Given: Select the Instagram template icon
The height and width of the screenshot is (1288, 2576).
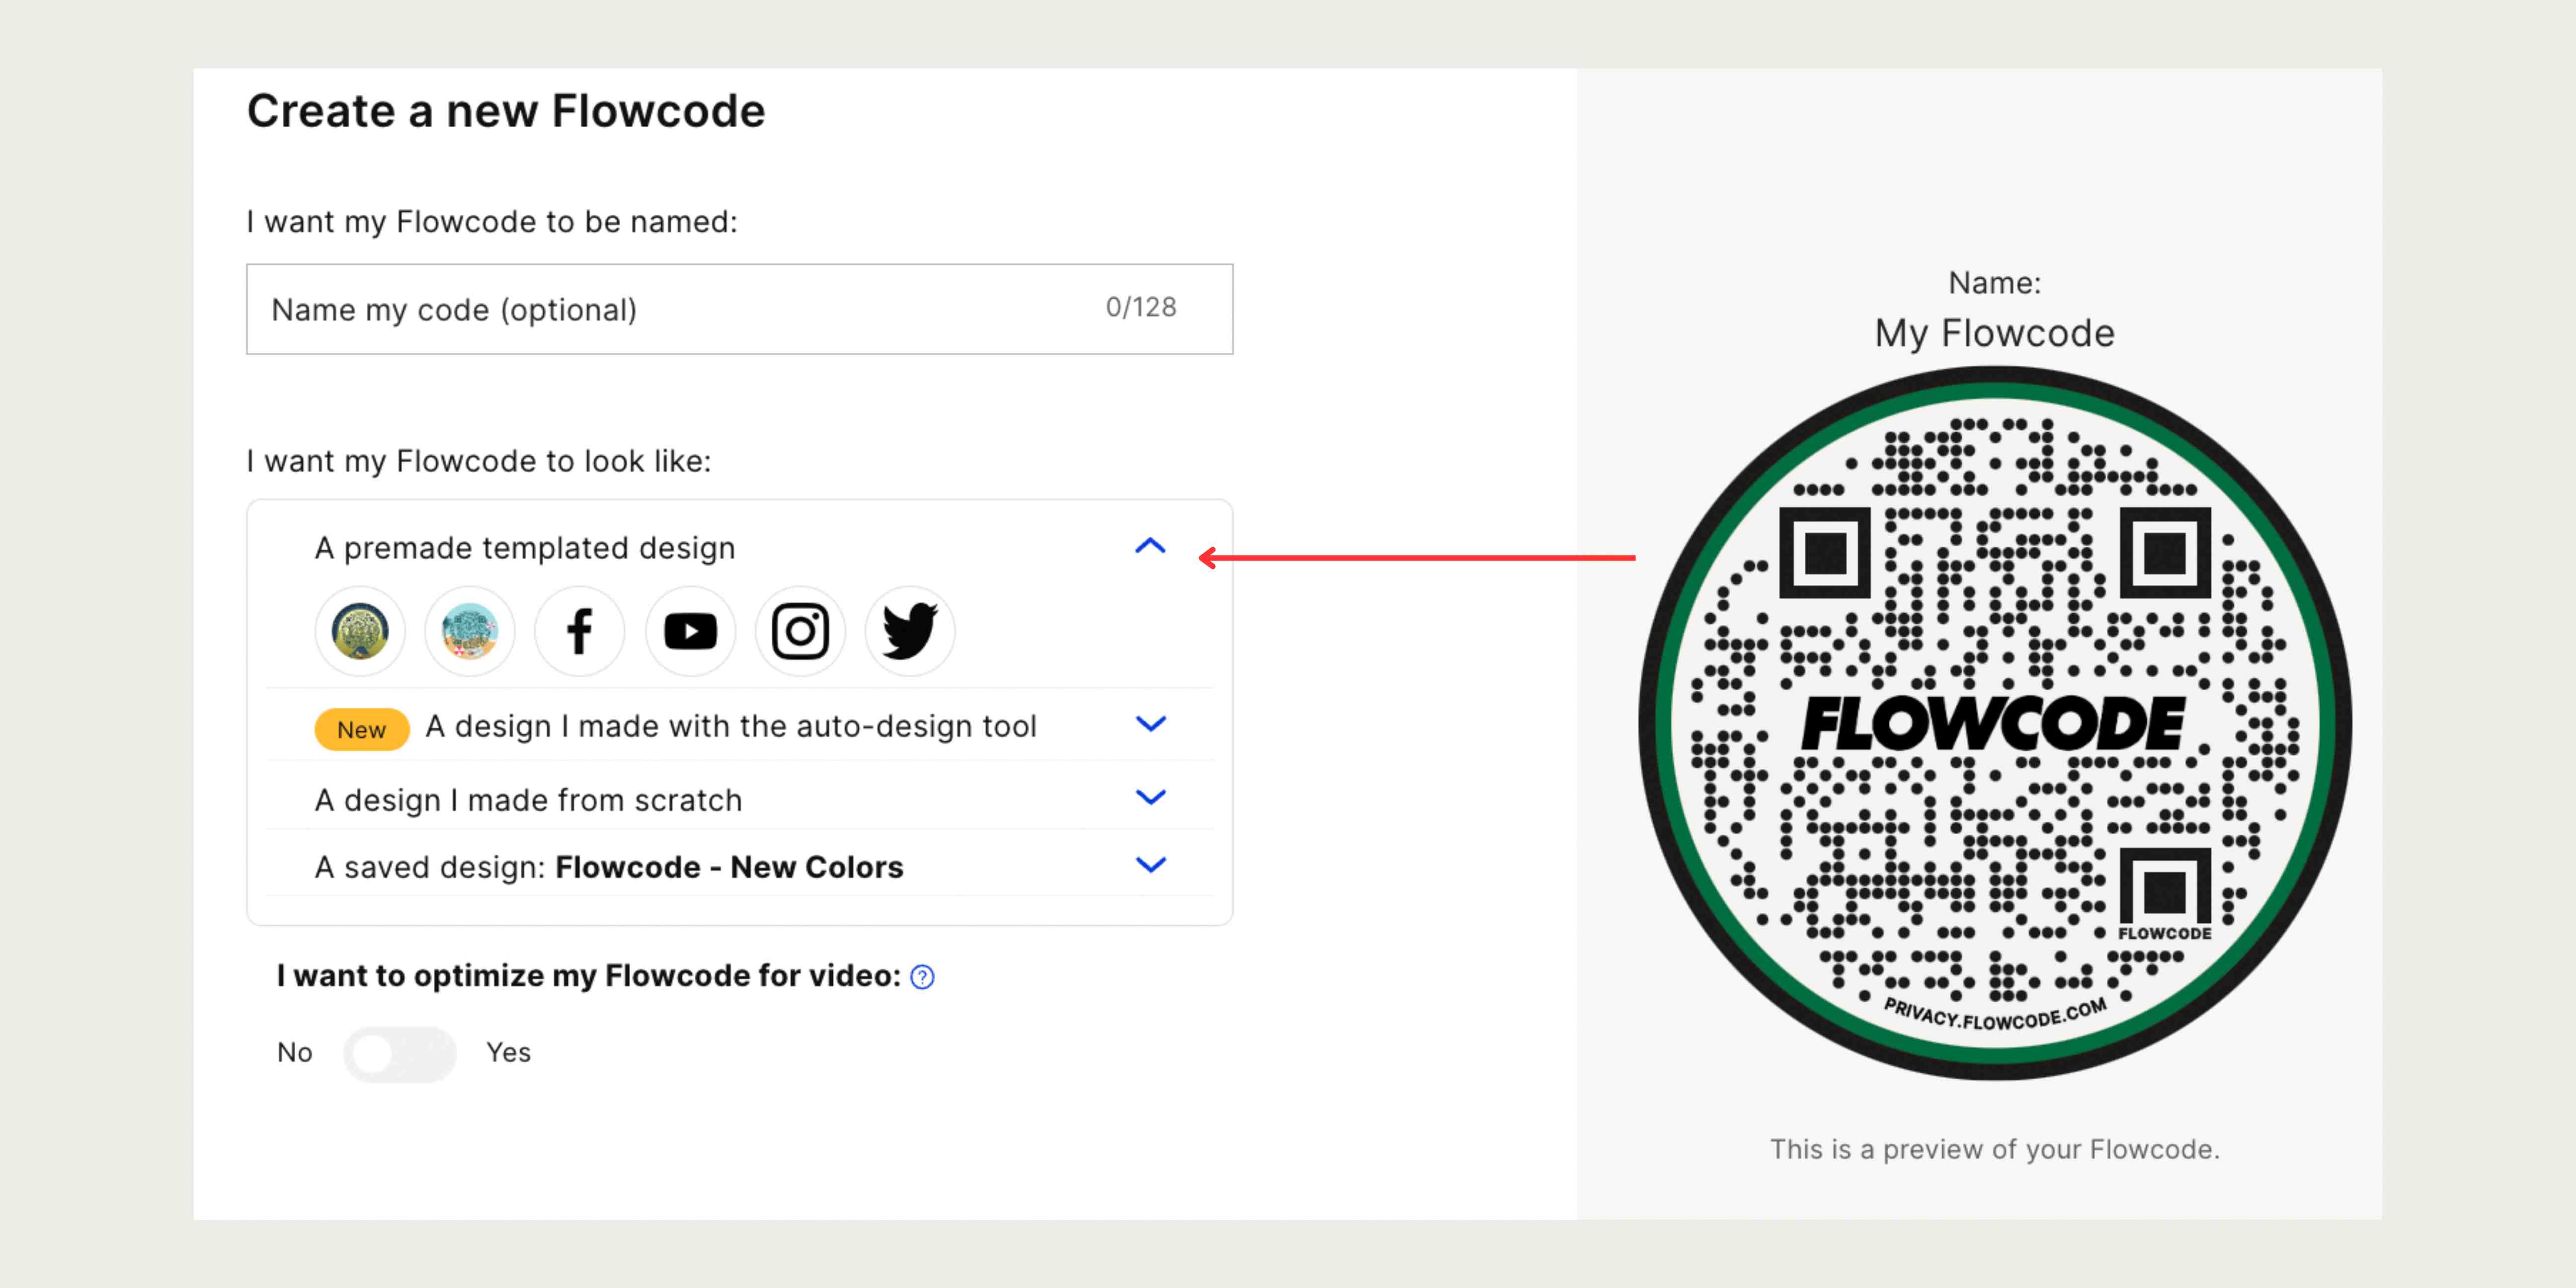Looking at the screenshot, I should 800,631.
